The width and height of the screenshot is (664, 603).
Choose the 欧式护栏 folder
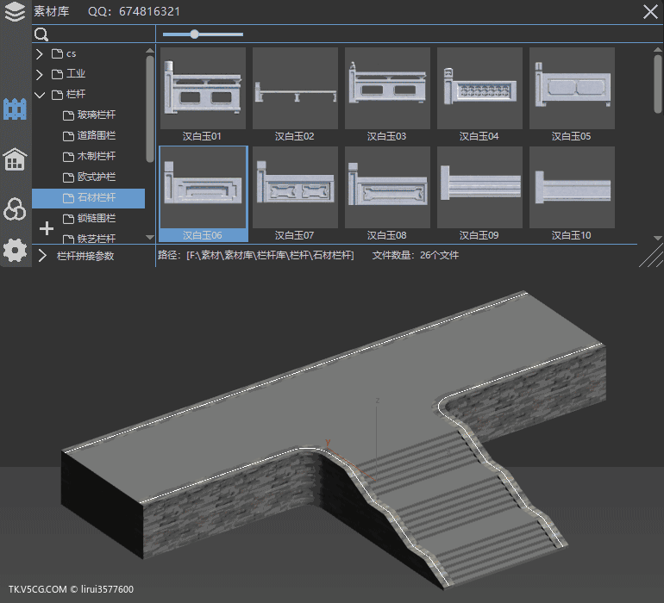pos(96,177)
